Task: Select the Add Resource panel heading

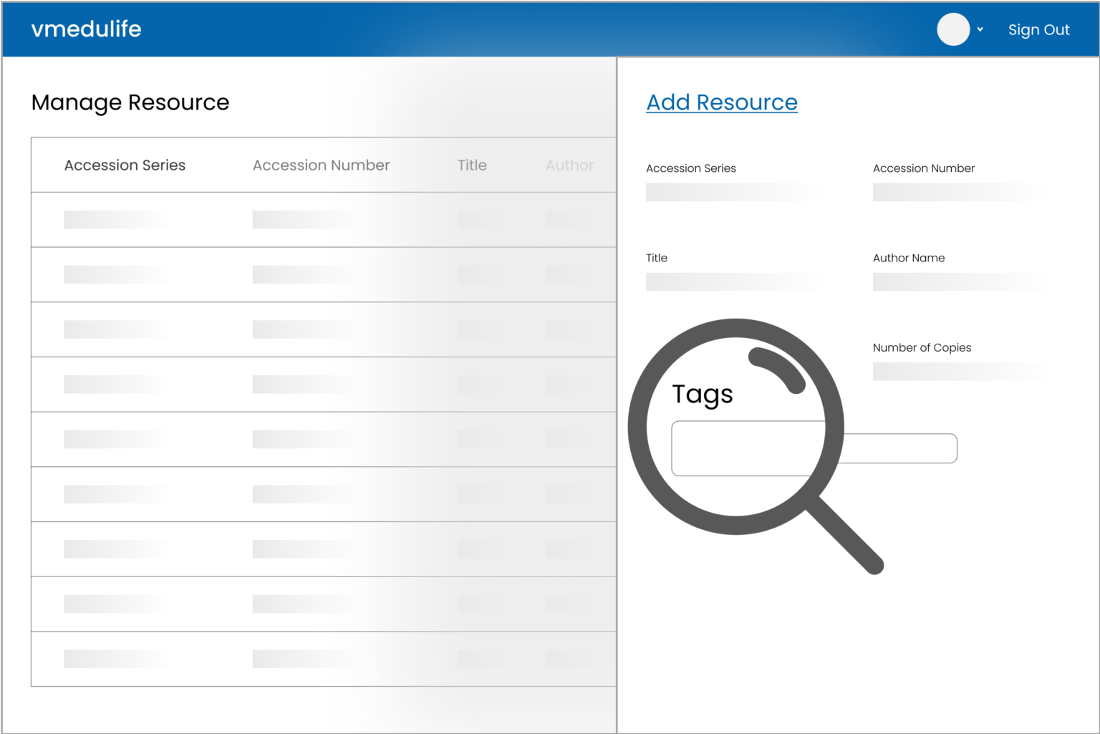Action: pyautogui.click(x=721, y=102)
